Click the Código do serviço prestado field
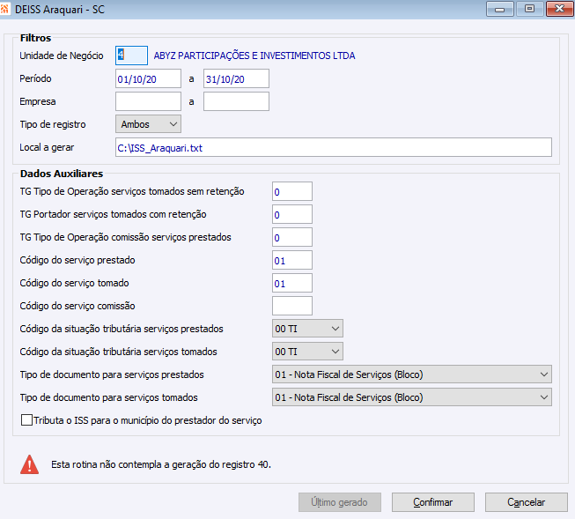Screen dimensions: 575x519 pos(292,260)
